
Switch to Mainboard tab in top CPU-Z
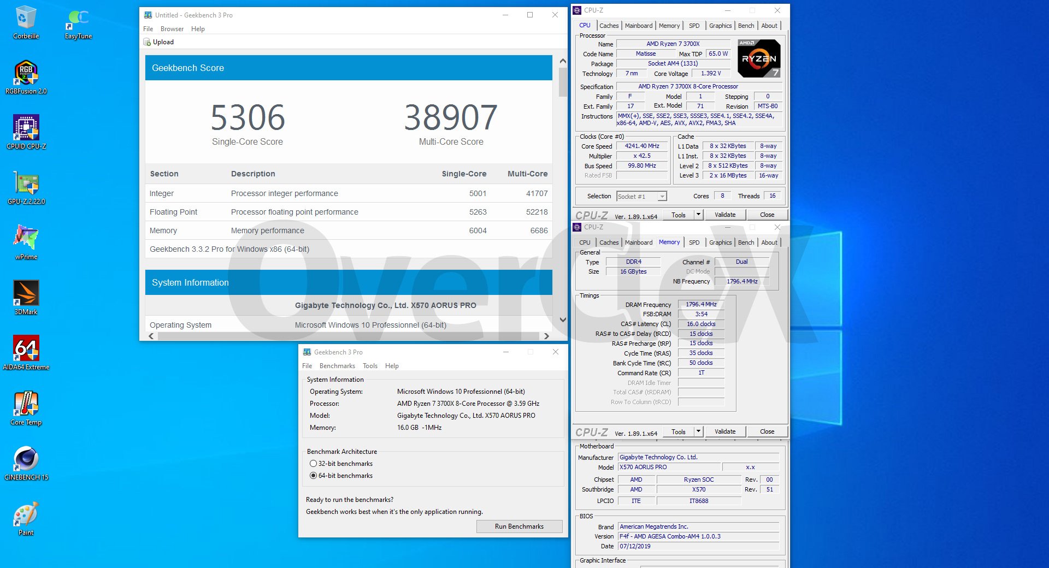pos(638,26)
